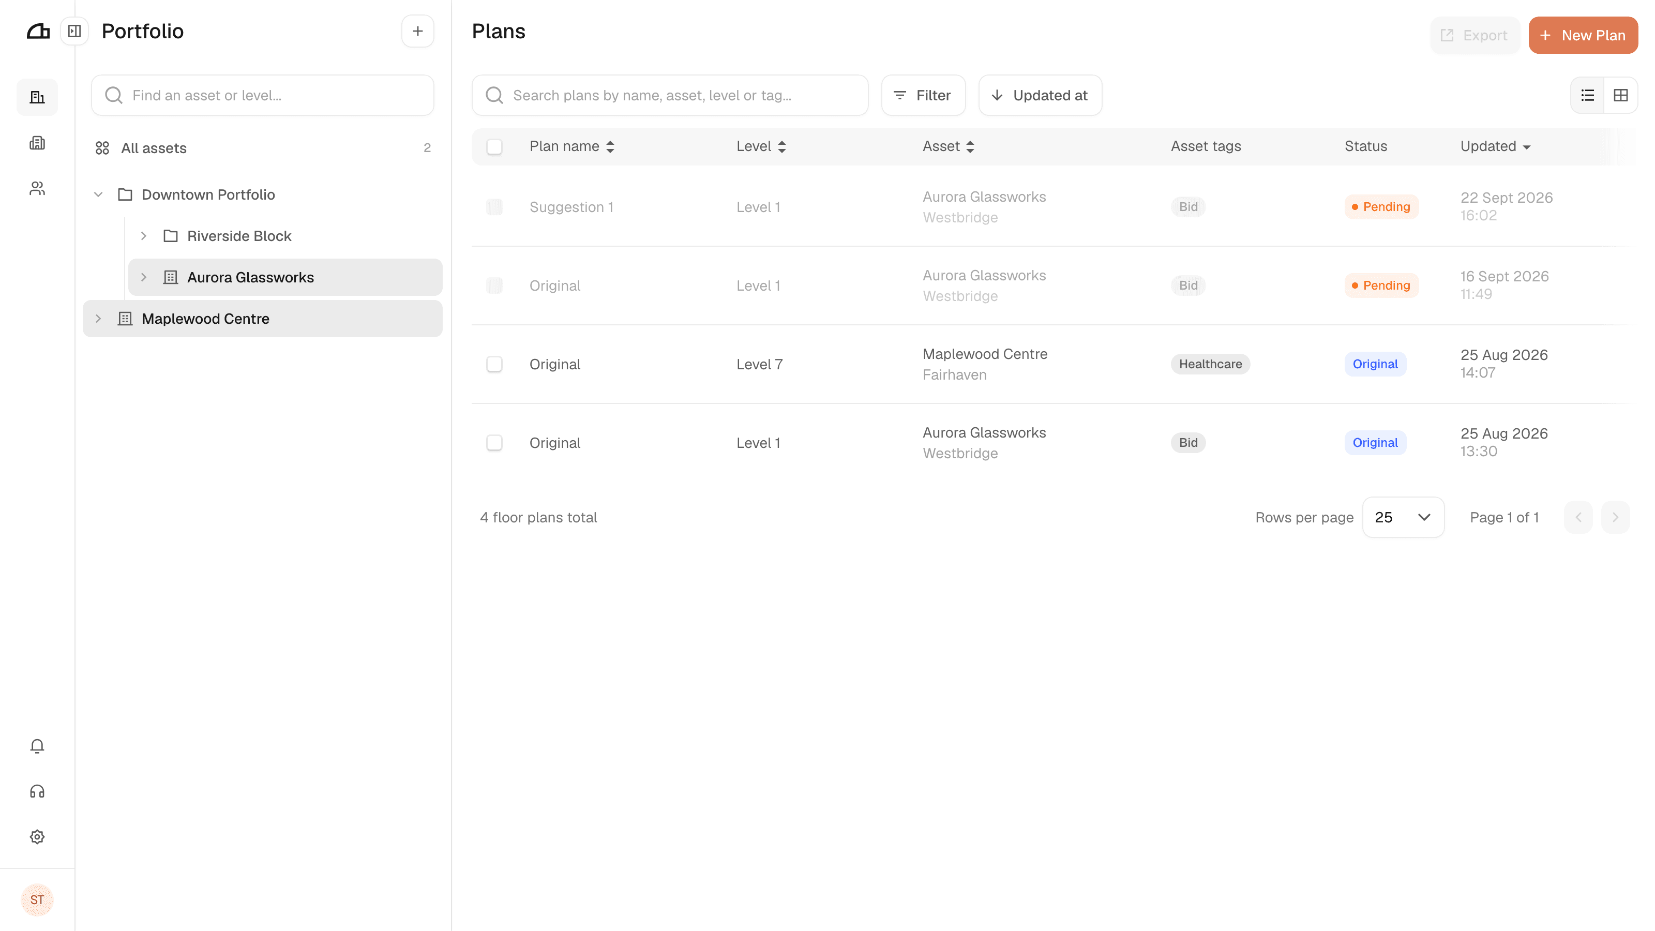Collapse the Downtown Portfolio folder chevron

tap(98, 194)
